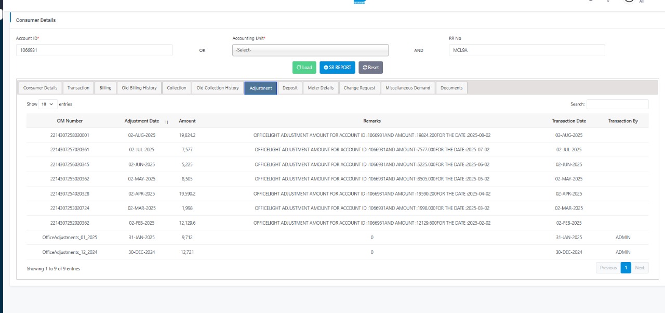Open the Show entries count dropdown

pos(48,104)
